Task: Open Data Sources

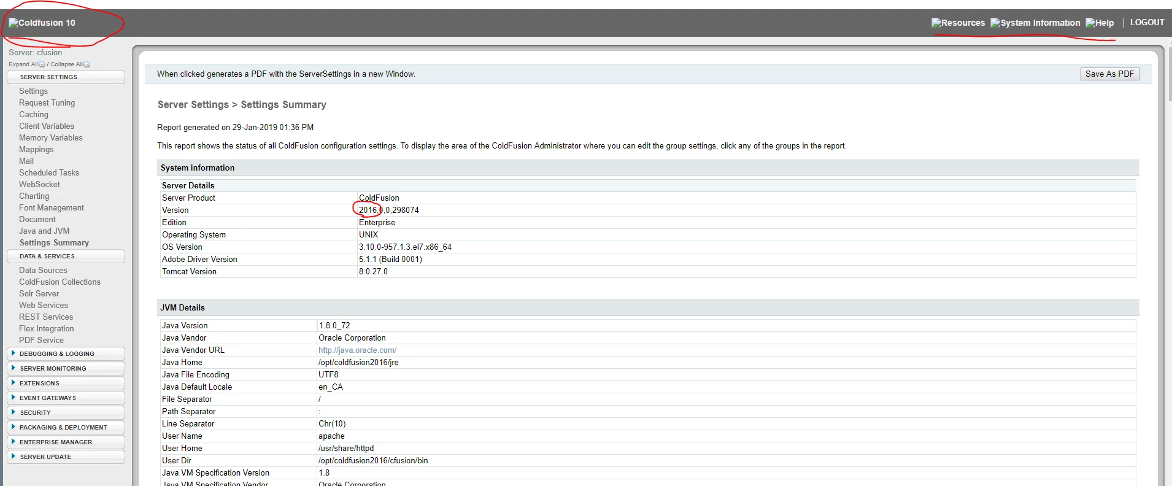Action: 43,270
